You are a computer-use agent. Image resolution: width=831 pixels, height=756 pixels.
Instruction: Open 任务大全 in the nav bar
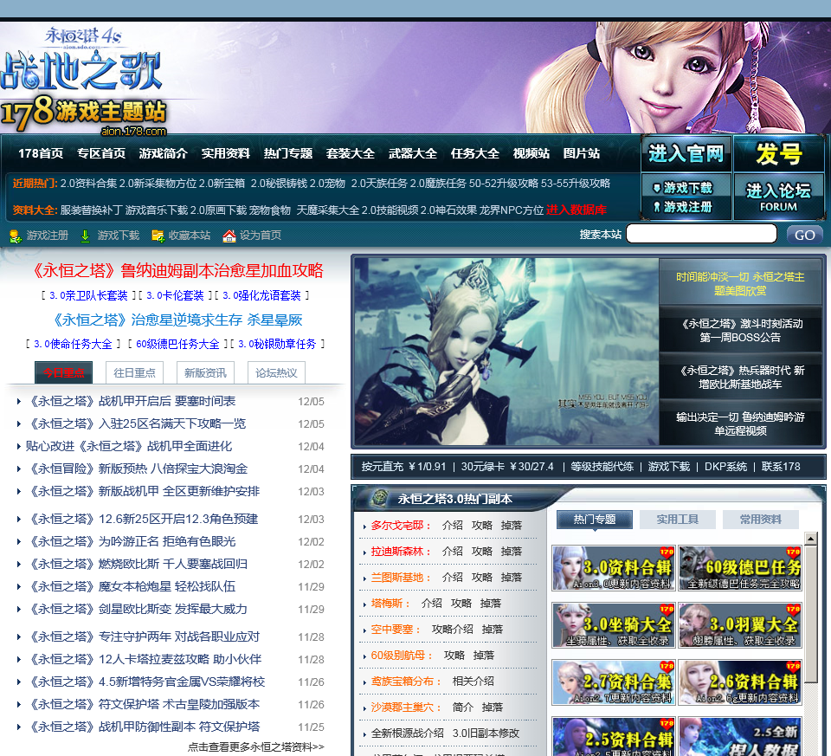475,154
